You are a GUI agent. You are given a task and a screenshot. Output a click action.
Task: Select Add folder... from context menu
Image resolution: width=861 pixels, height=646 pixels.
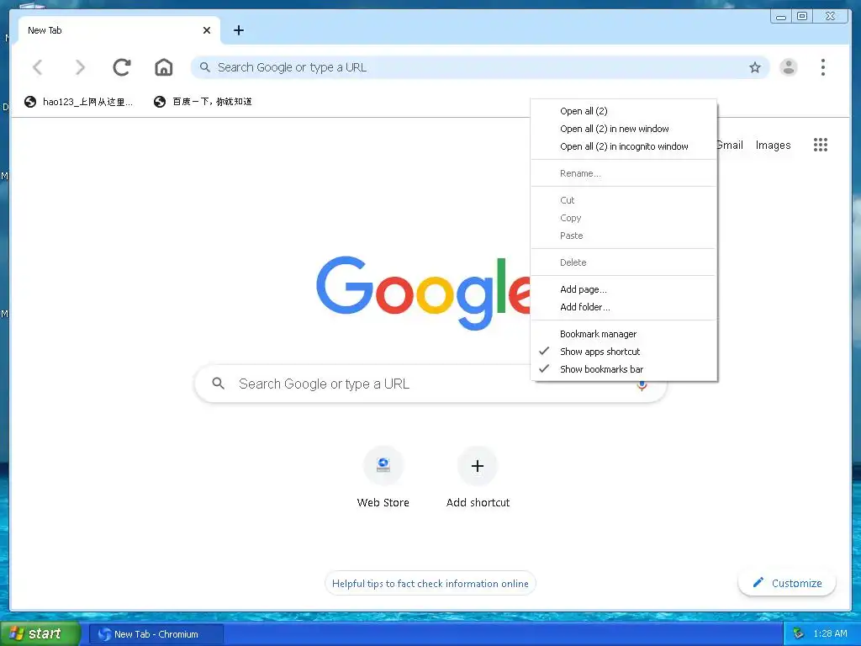(624, 306)
